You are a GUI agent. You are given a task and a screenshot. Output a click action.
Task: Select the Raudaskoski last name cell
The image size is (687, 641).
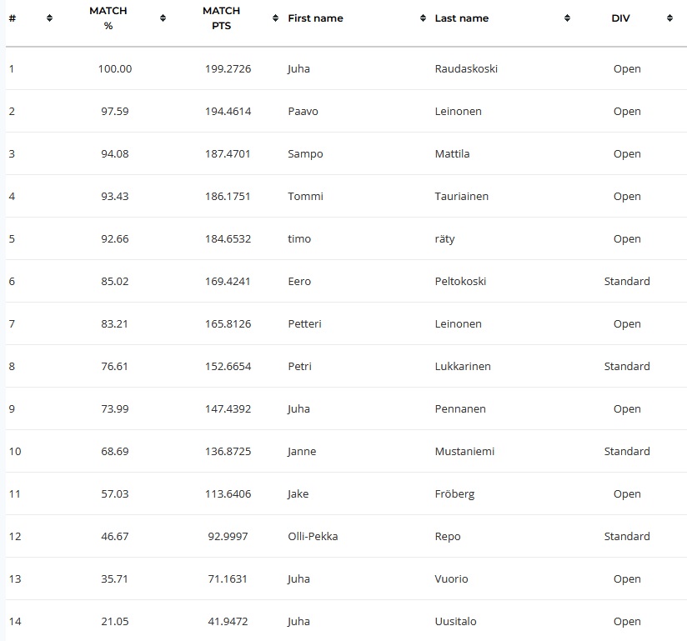pyautogui.click(x=466, y=69)
